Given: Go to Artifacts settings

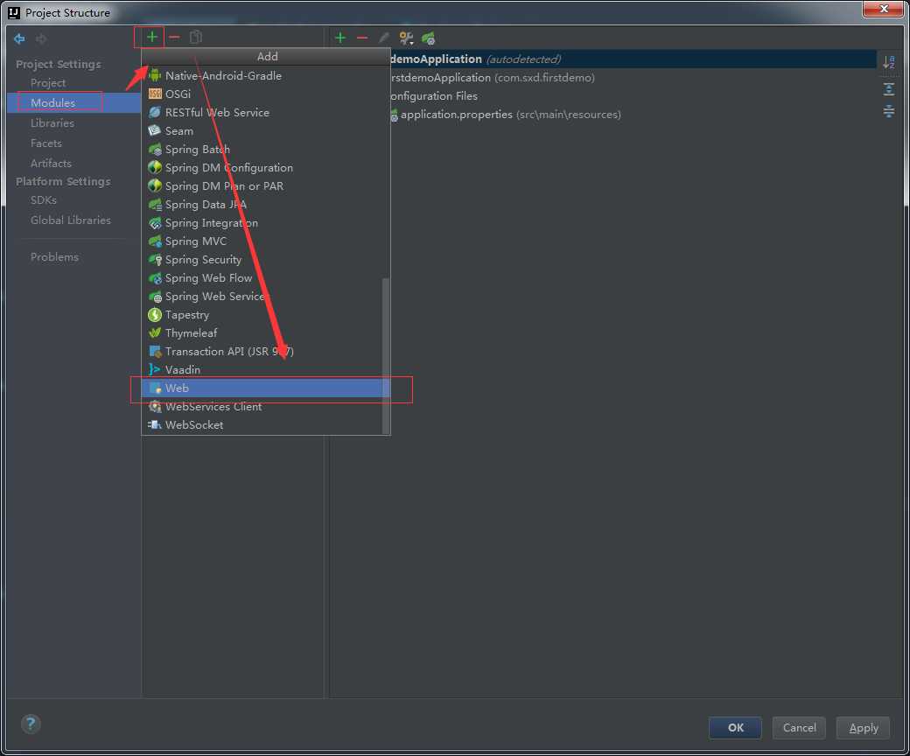Looking at the screenshot, I should click(x=51, y=164).
